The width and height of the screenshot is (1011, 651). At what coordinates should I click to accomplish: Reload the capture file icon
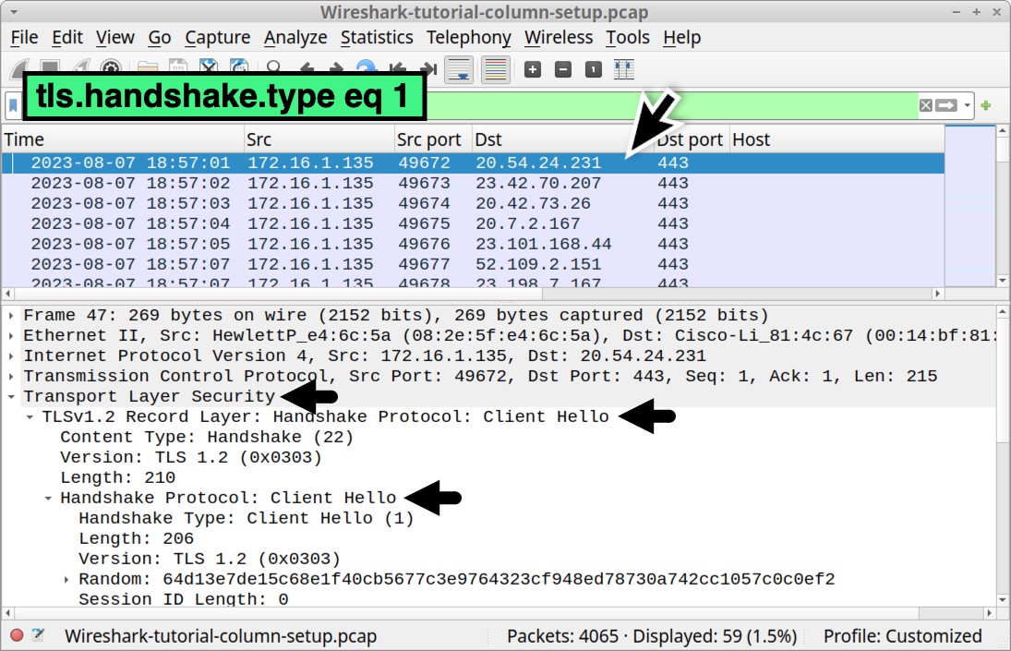239,66
